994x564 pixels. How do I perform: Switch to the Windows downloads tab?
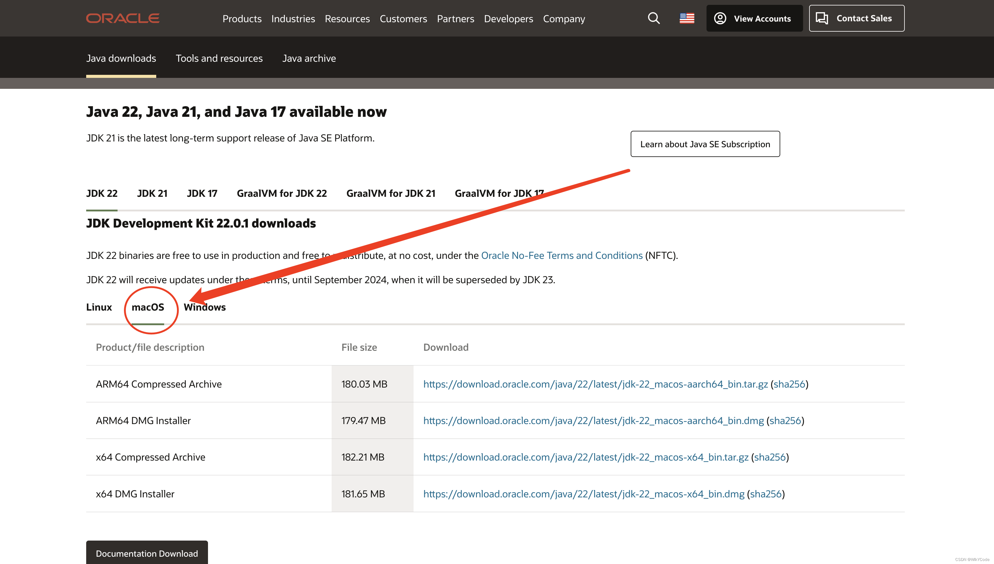205,307
